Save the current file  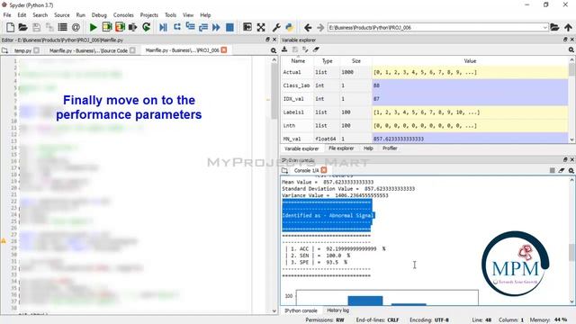coord(36,27)
